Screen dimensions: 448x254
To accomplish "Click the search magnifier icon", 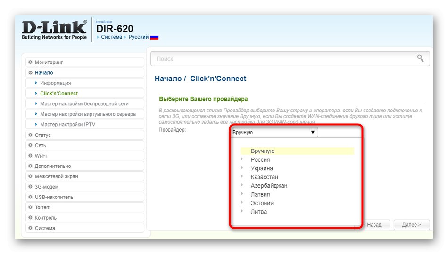I will coord(420,58).
